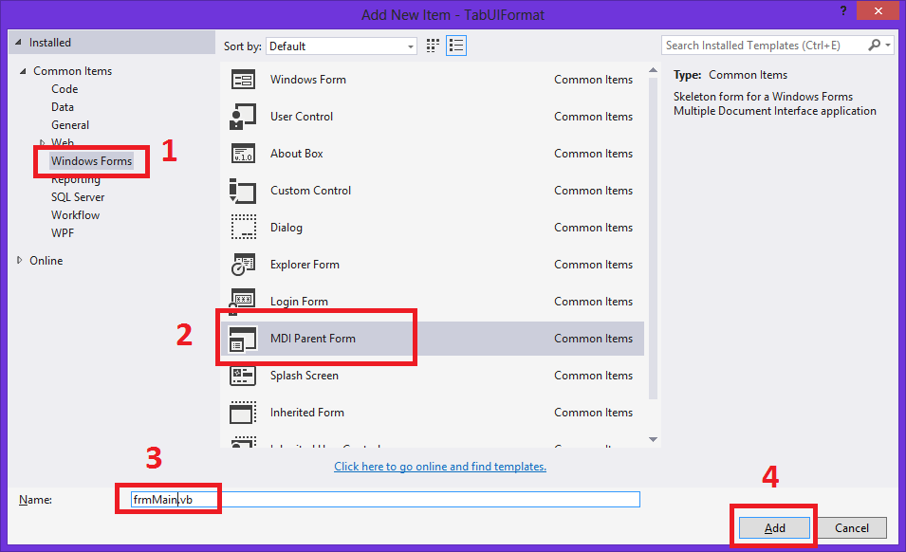Screen dimensions: 906x552
Task: Click the "MDI Parent Form" template name
Action: [x=312, y=339]
